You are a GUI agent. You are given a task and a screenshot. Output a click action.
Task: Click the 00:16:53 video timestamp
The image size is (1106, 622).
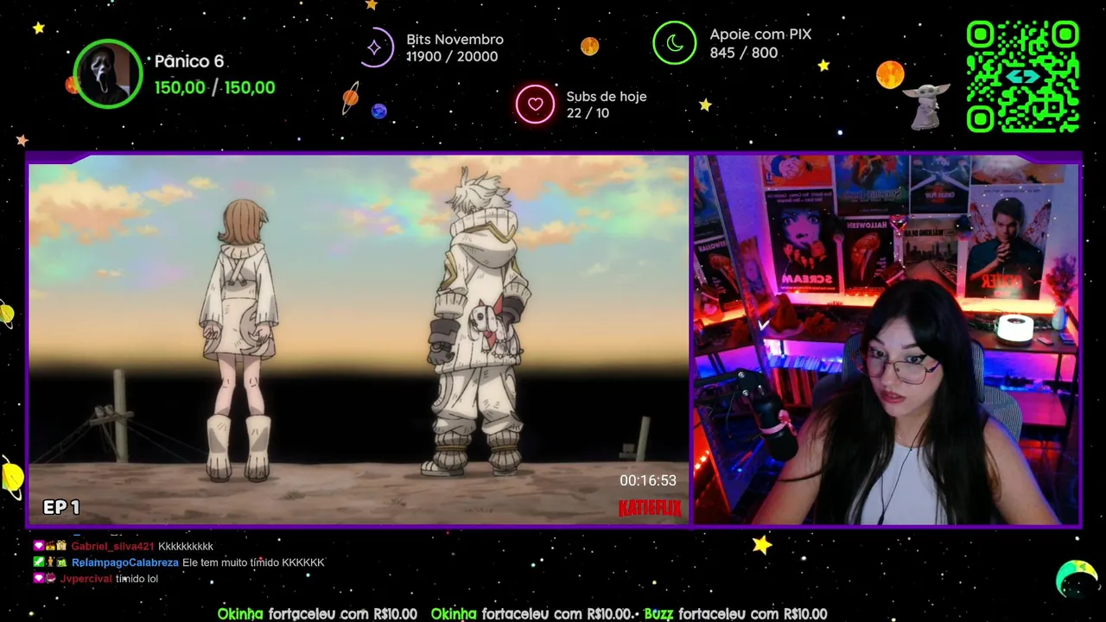648,480
